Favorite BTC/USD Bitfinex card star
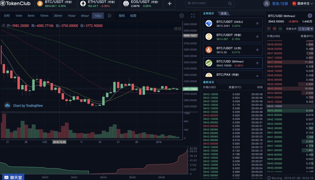Viewport: 315px width, 180px height. [257, 63]
